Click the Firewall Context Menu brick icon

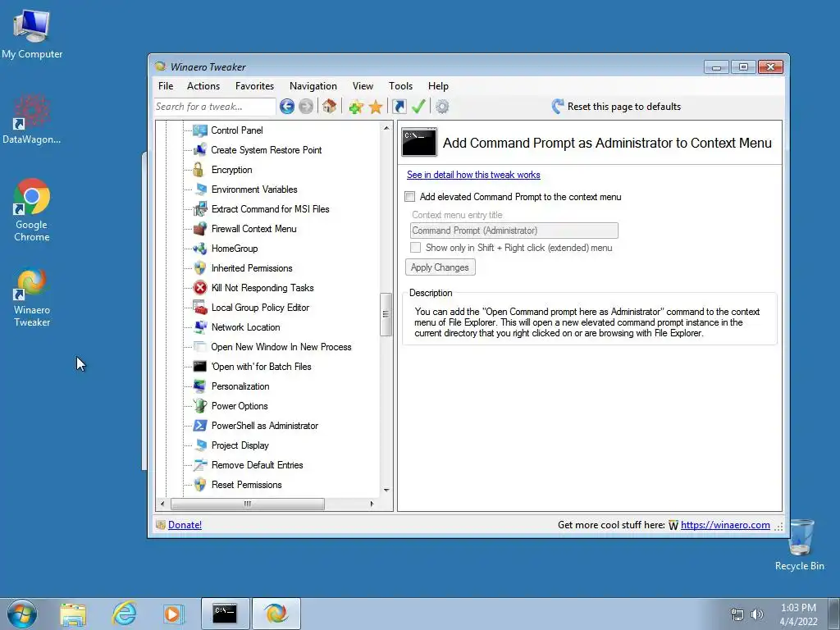point(200,229)
